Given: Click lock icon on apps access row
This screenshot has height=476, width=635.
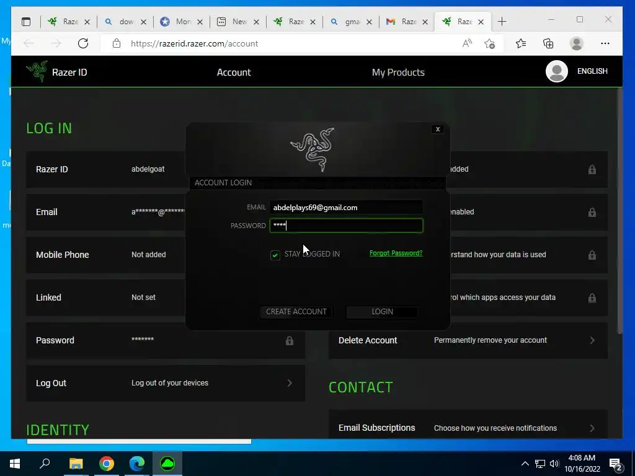Looking at the screenshot, I should click(x=592, y=298).
